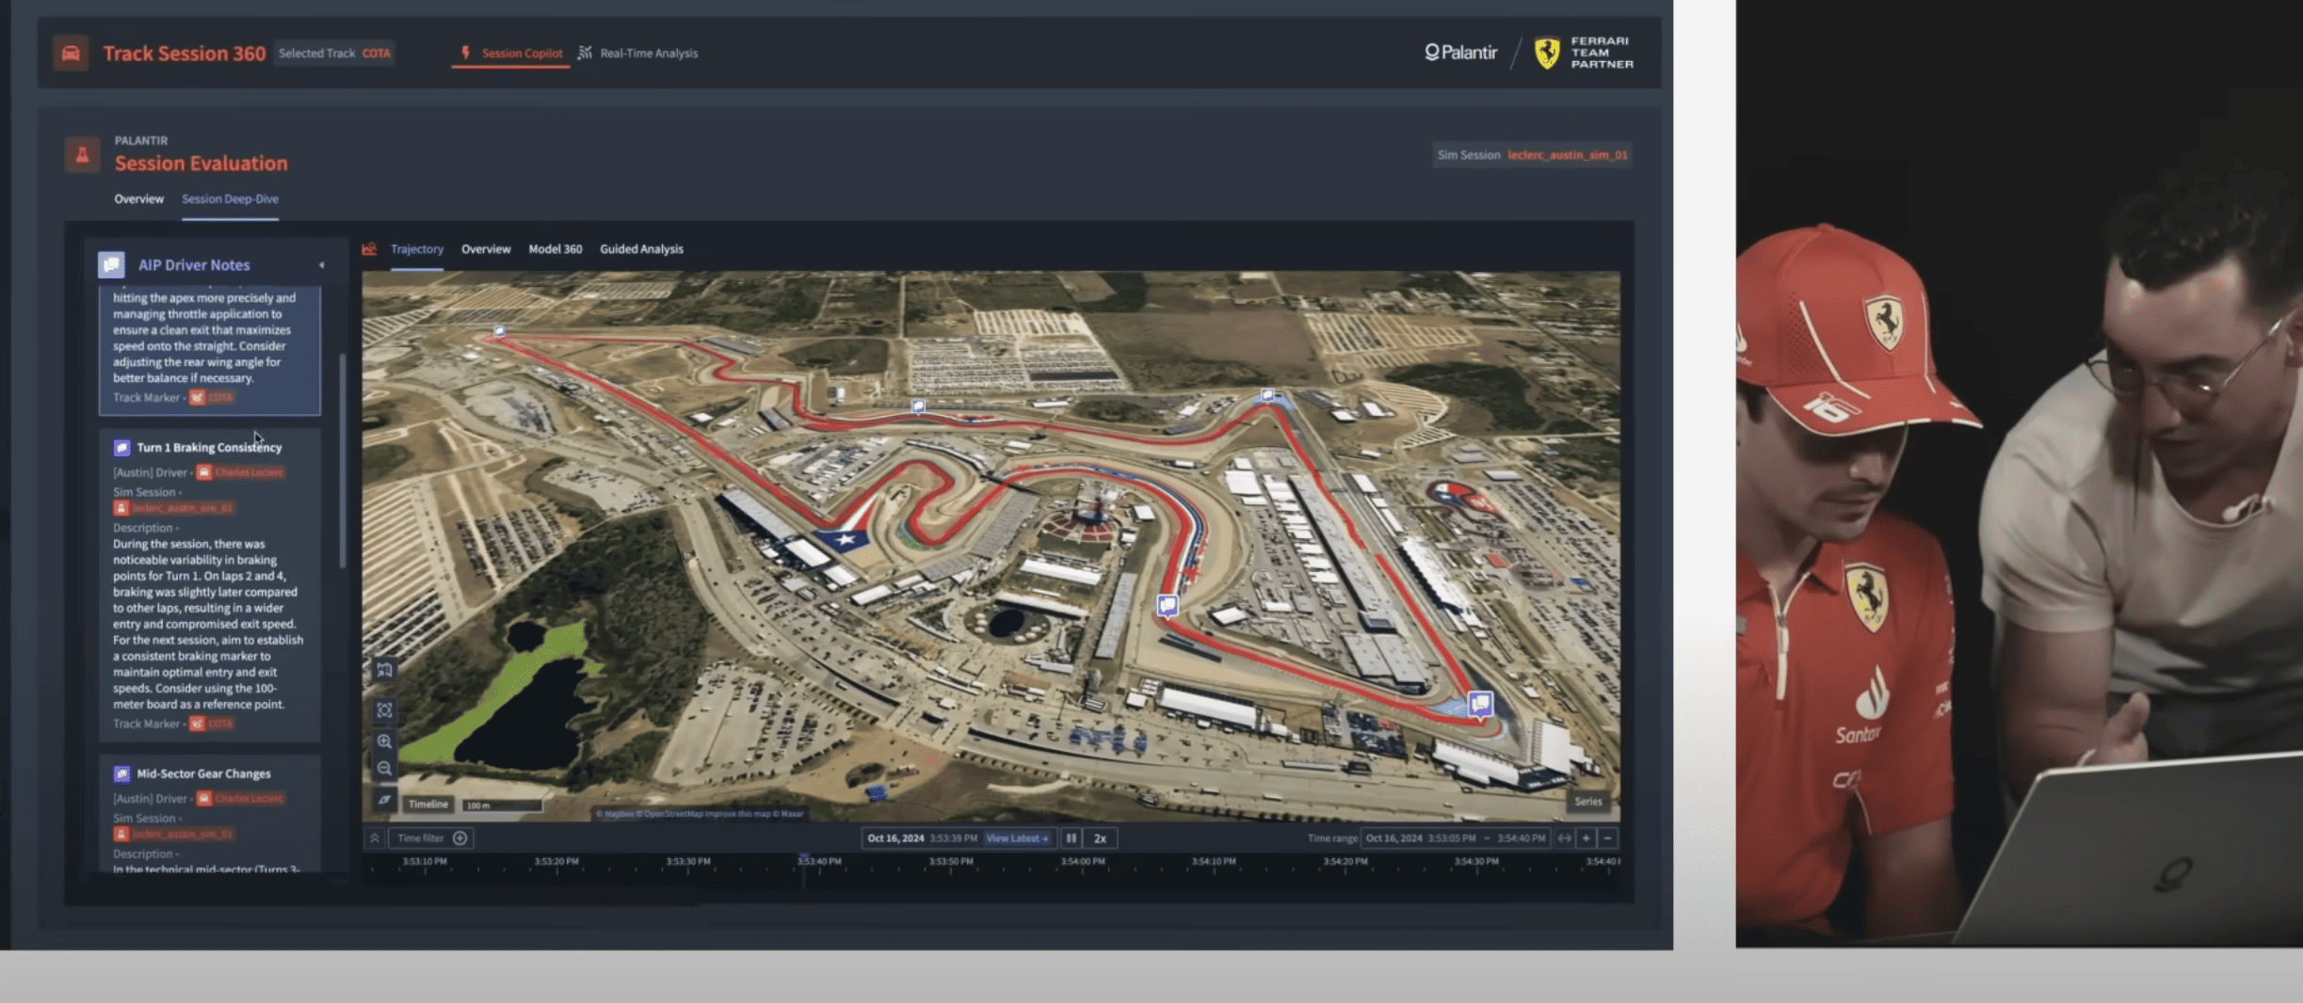Screen dimensions: 2303x1003
Task: Open the Real-Time Analysis tab
Action: click(638, 54)
